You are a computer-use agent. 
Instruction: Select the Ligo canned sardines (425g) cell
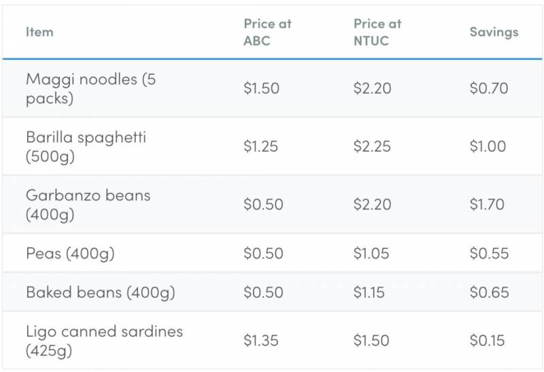(x=104, y=341)
